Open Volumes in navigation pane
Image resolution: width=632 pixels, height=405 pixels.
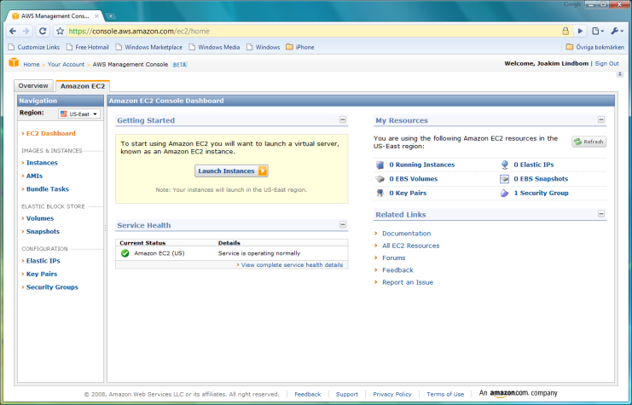(40, 218)
